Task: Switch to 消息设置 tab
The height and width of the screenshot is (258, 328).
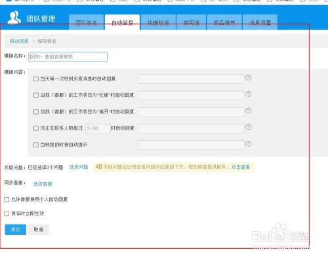Action: tap(260, 22)
